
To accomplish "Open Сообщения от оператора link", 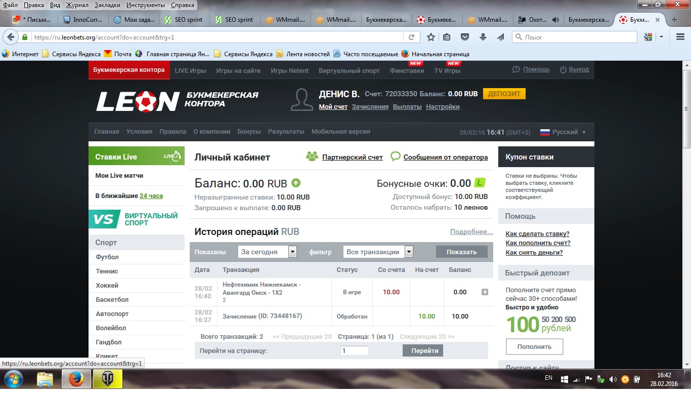I will (446, 157).
